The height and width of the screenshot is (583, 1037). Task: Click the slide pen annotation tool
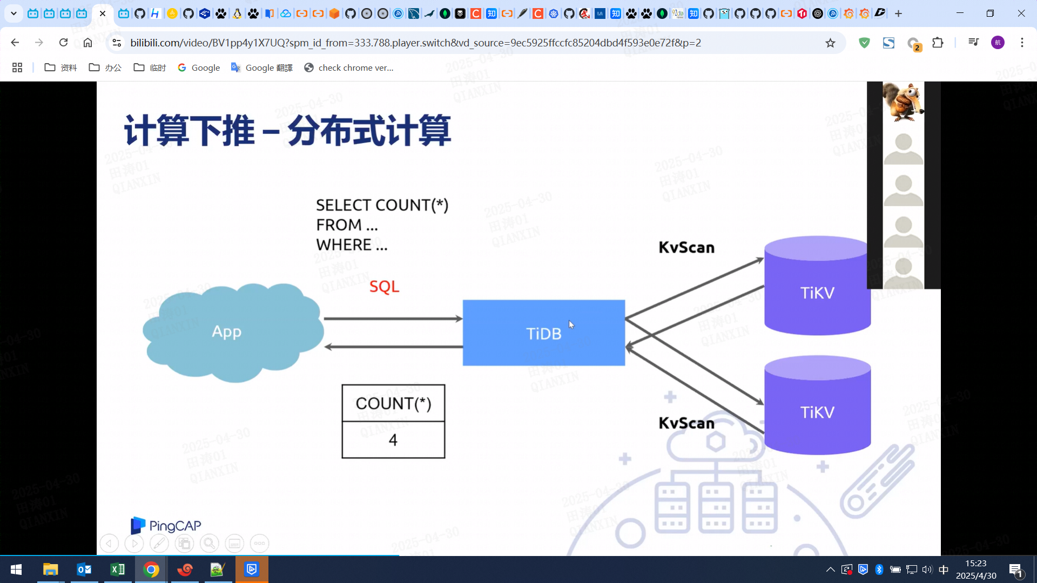pyautogui.click(x=159, y=543)
